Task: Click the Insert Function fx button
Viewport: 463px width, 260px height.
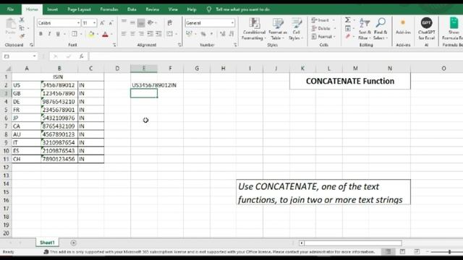Action: click(x=82, y=56)
